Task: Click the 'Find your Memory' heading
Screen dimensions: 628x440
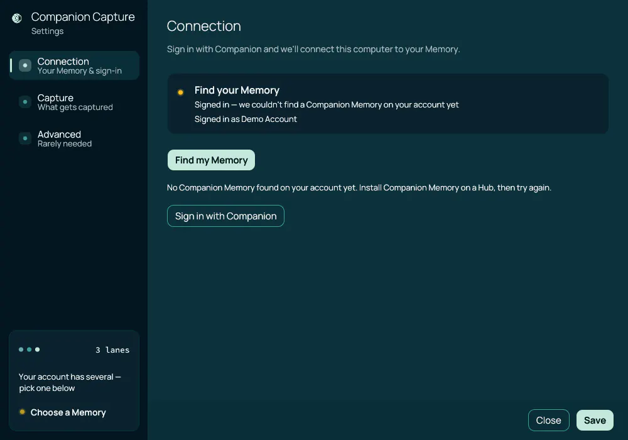Action: (x=237, y=90)
